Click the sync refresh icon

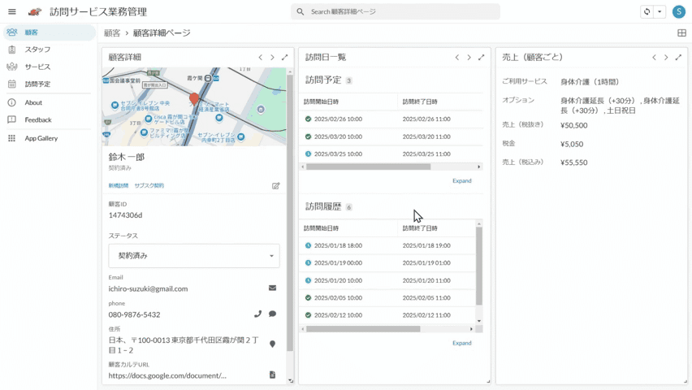coord(647,12)
